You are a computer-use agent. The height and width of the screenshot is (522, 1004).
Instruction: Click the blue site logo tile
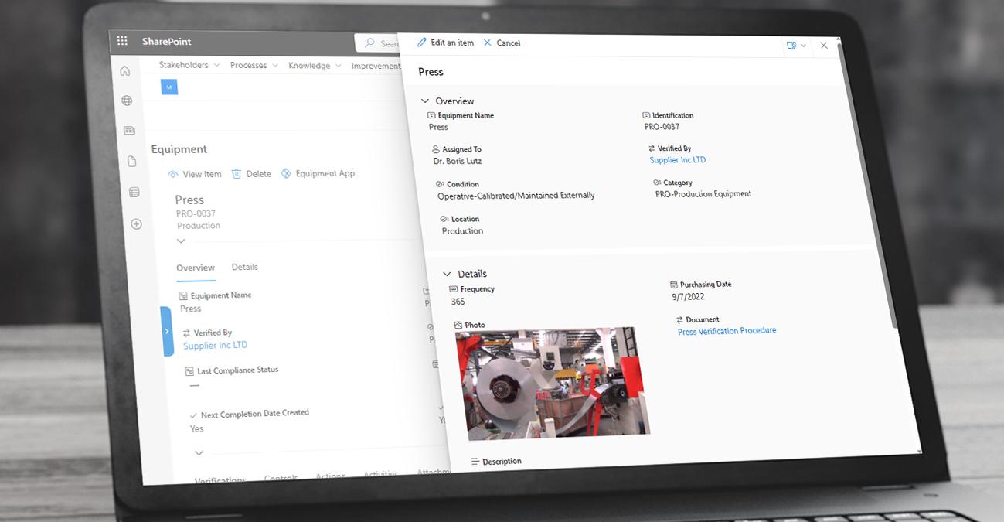pyautogui.click(x=169, y=87)
